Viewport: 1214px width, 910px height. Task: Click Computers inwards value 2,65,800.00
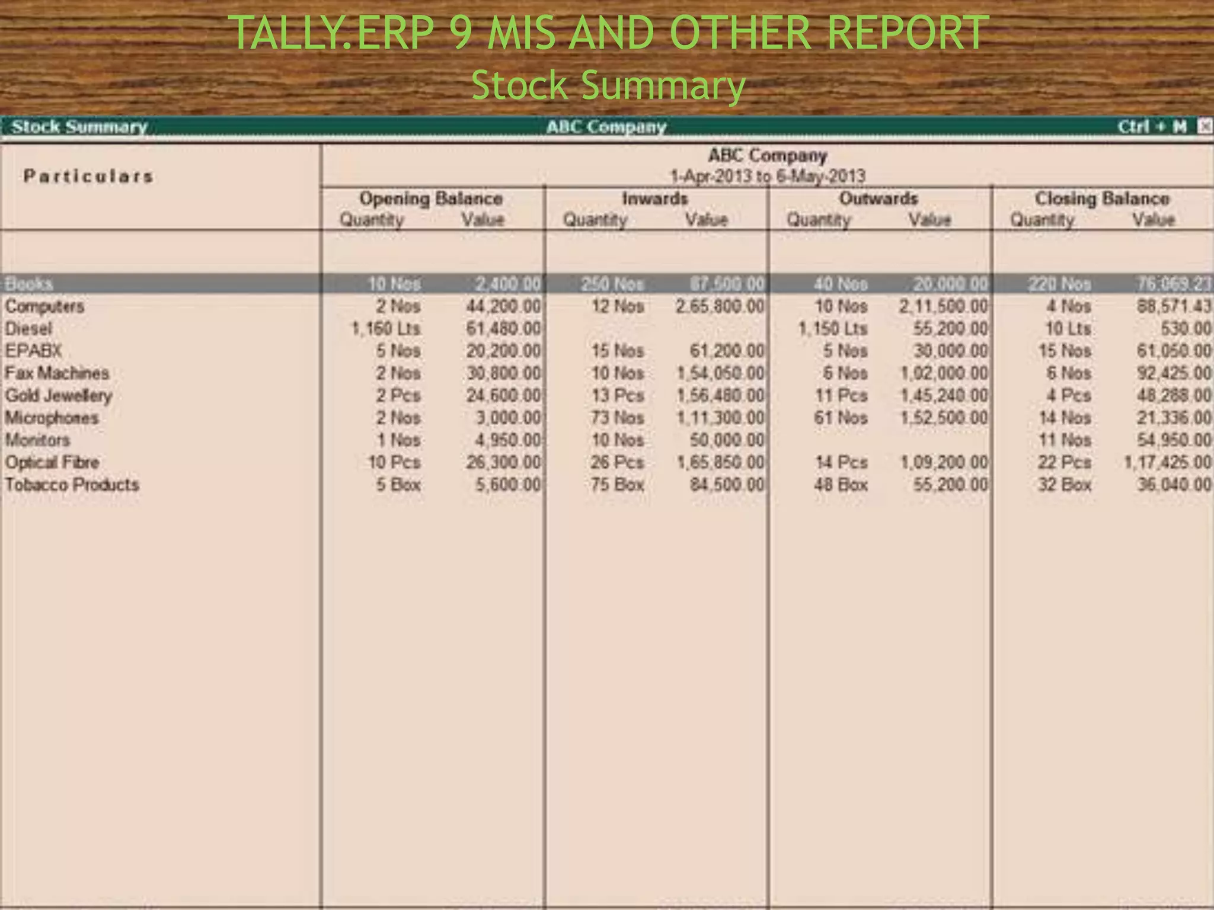pyautogui.click(x=720, y=306)
